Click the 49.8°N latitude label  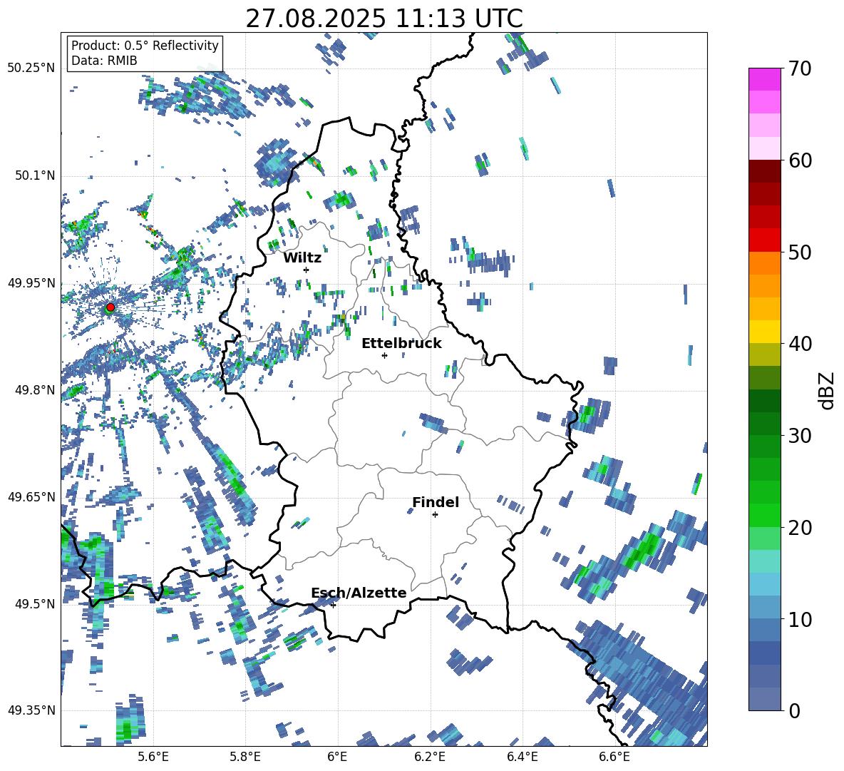pyautogui.click(x=35, y=390)
